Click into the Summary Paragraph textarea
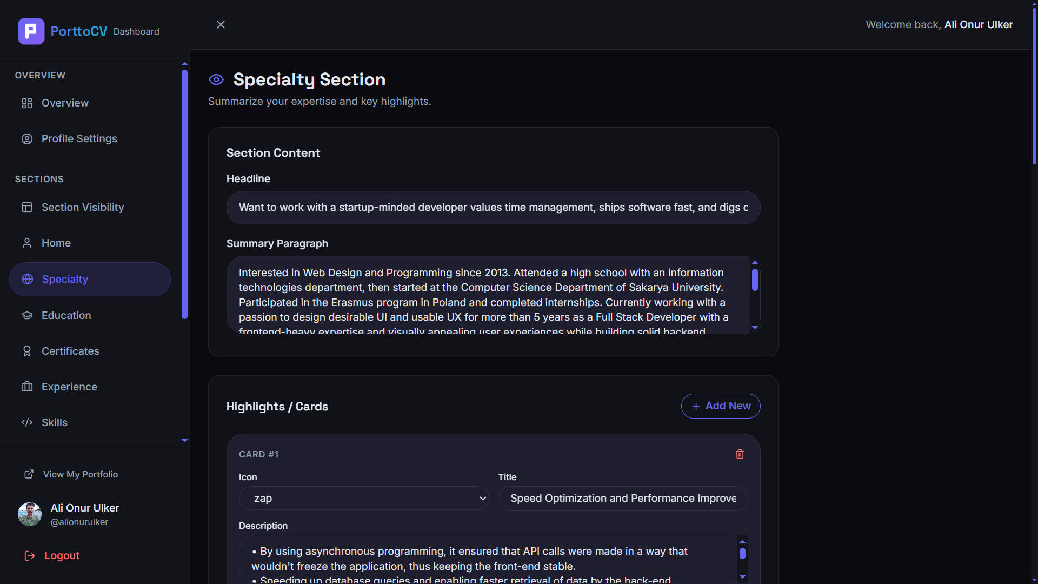 coord(488,295)
